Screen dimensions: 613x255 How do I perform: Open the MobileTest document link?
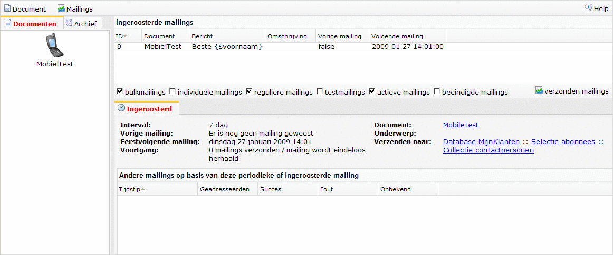461,125
